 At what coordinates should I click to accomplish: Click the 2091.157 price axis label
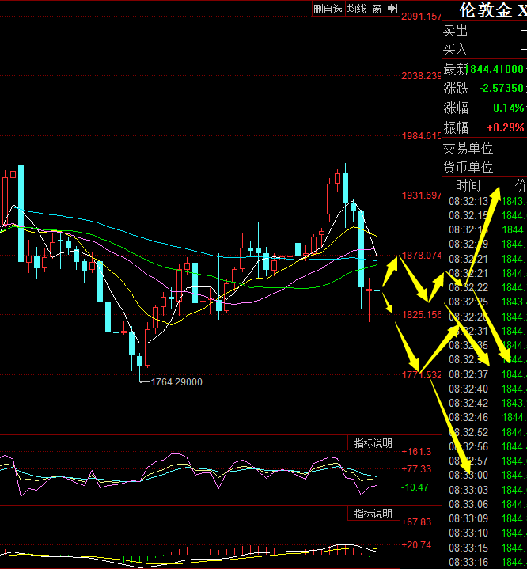pyautogui.click(x=421, y=17)
